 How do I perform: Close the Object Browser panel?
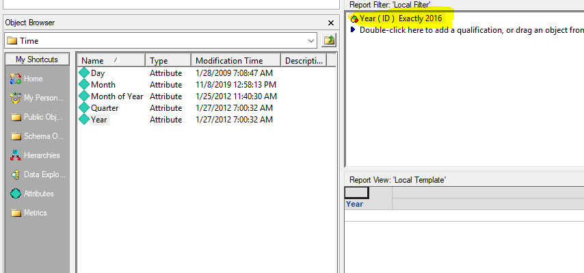[x=331, y=23]
